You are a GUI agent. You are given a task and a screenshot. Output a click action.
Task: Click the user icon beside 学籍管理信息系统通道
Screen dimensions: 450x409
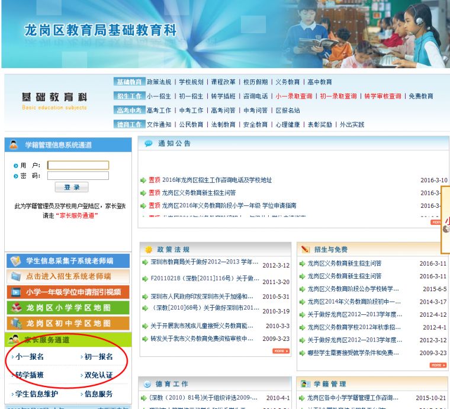(x=13, y=144)
